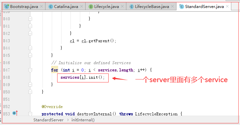Collapse the code fold marker at line 842
The height and width of the screenshot is (125, 240).
30,33
